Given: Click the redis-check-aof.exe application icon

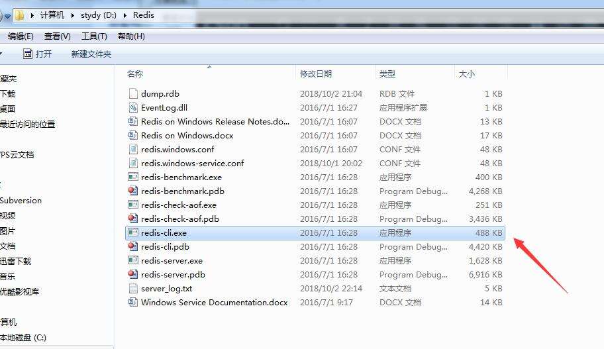Looking at the screenshot, I should pyautogui.click(x=133, y=205).
